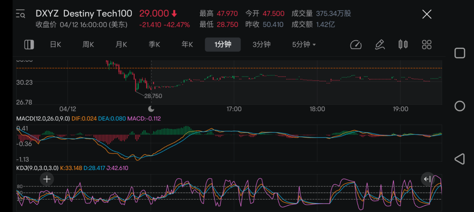474x212 pixels.
Task: Tap the 18:00 time axis label
Action: coord(317,109)
